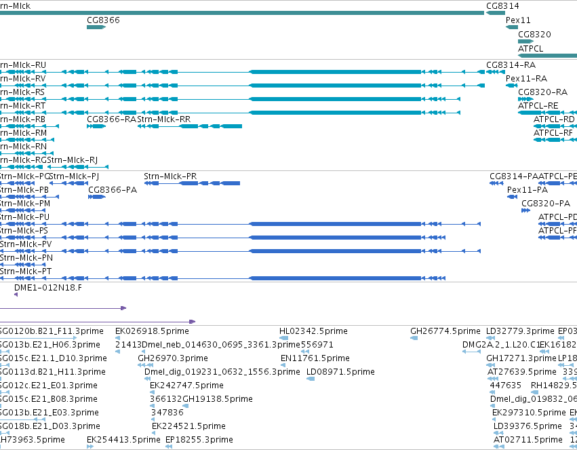The image size is (577, 450).
Task: Select the EK297310.5prime EST label
Action: point(529,413)
